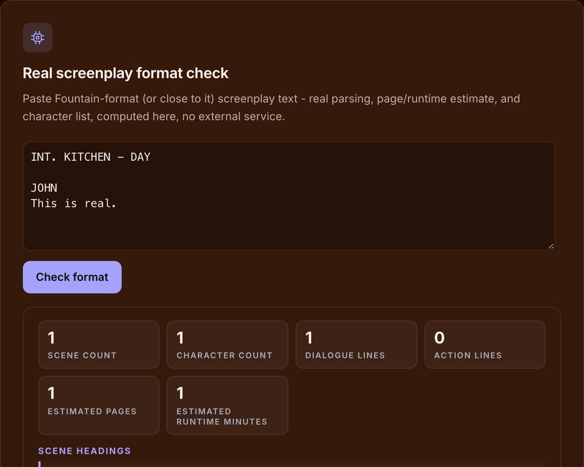Click the text area resize handle
Image resolution: width=584 pixels, height=467 pixels.
(550, 246)
